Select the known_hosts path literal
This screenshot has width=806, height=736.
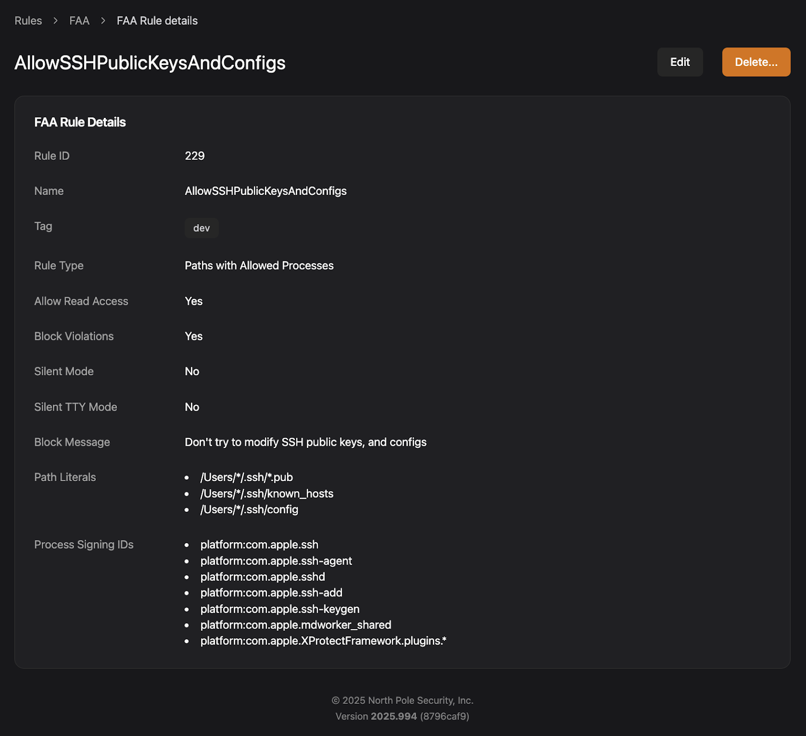click(x=266, y=494)
